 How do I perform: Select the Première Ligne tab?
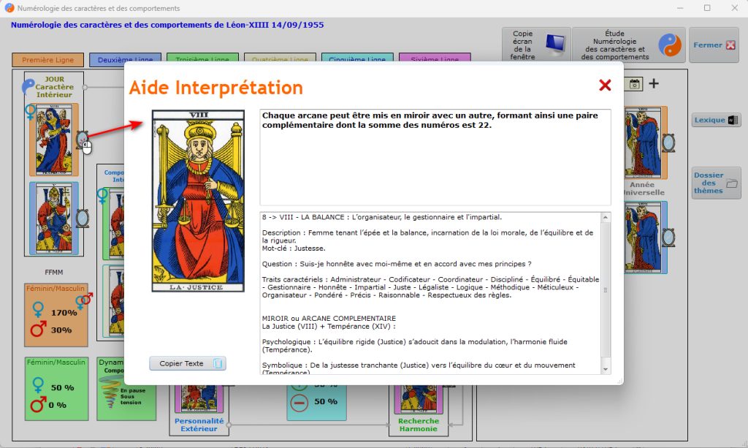click(47, 60)
